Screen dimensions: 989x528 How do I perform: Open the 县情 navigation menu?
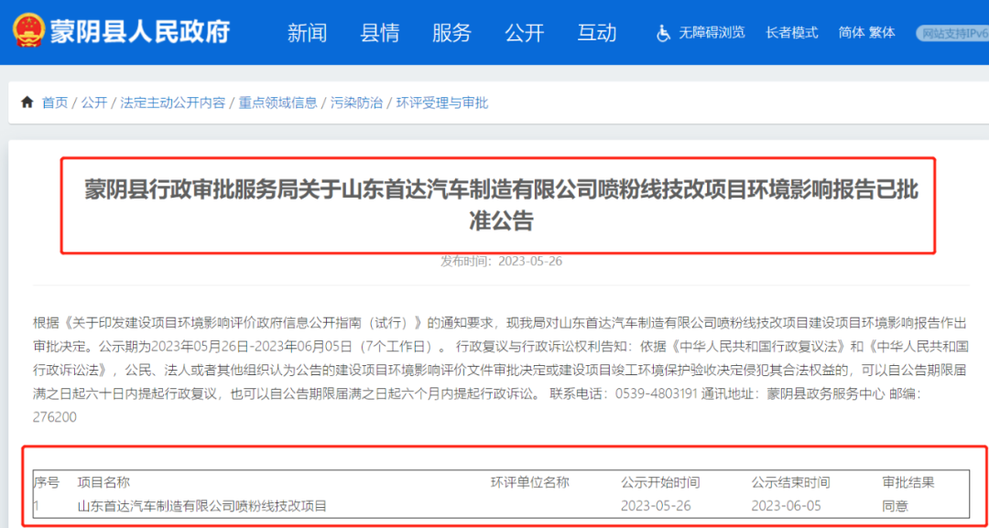pos(379,33)
